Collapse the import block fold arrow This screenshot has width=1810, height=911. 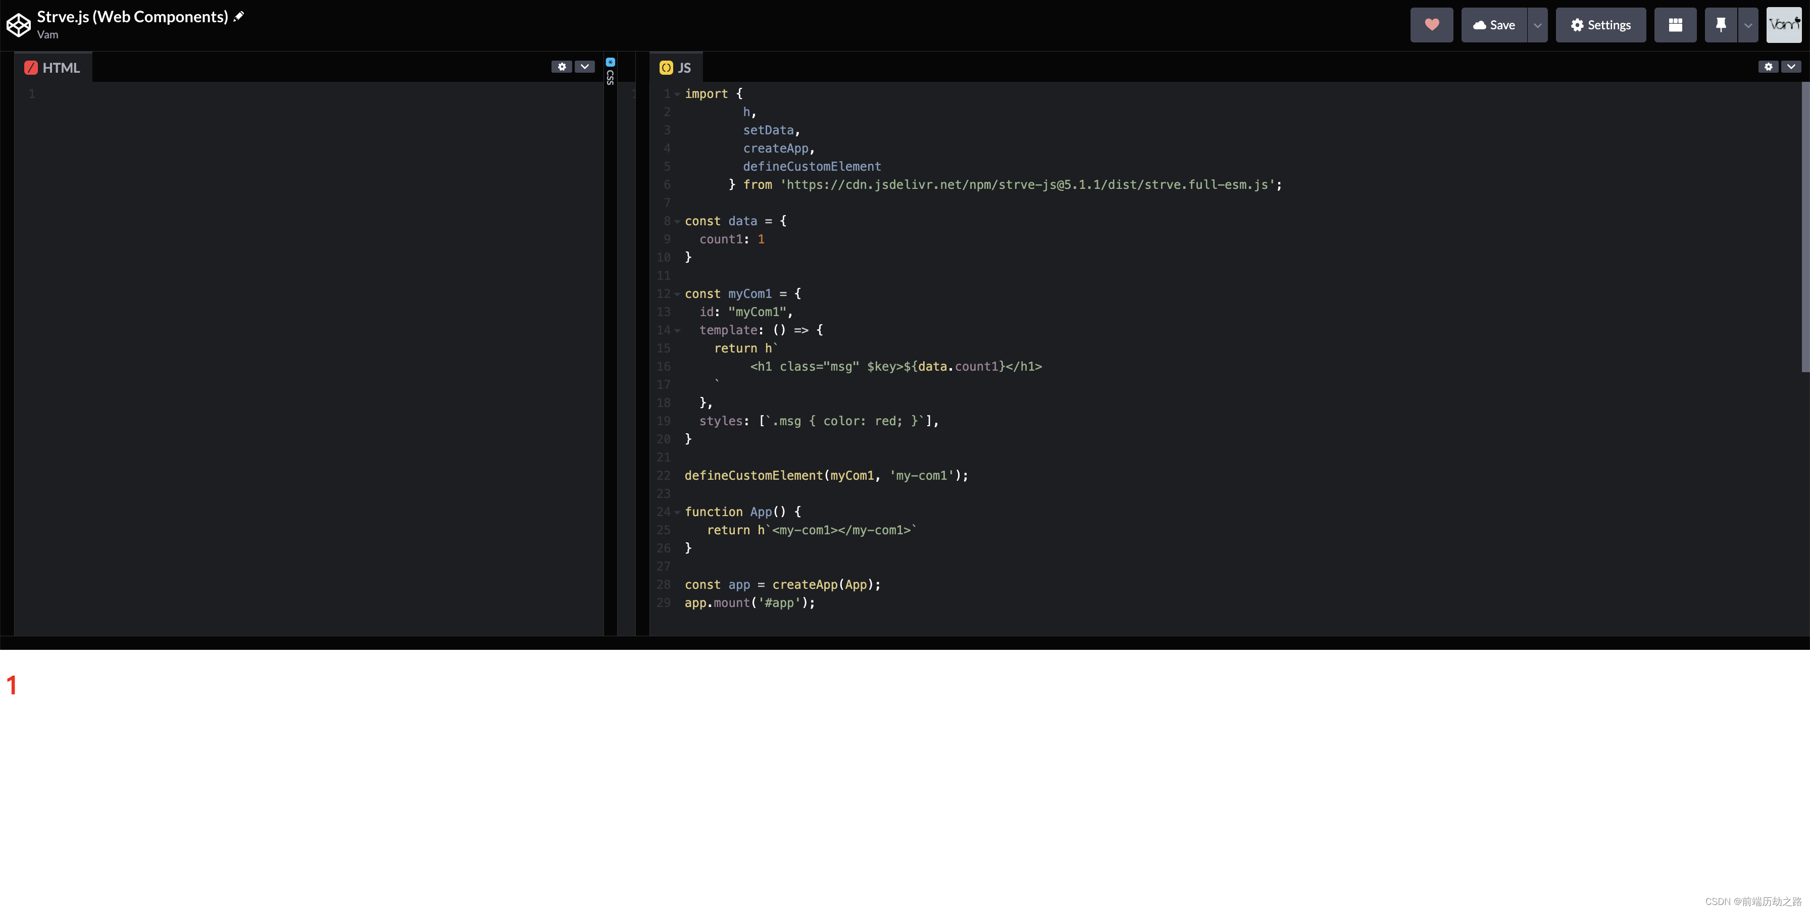(x=677, y=94)
